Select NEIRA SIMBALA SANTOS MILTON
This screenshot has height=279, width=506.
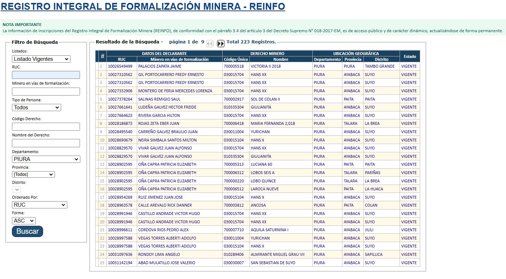[x=167, y=140]
